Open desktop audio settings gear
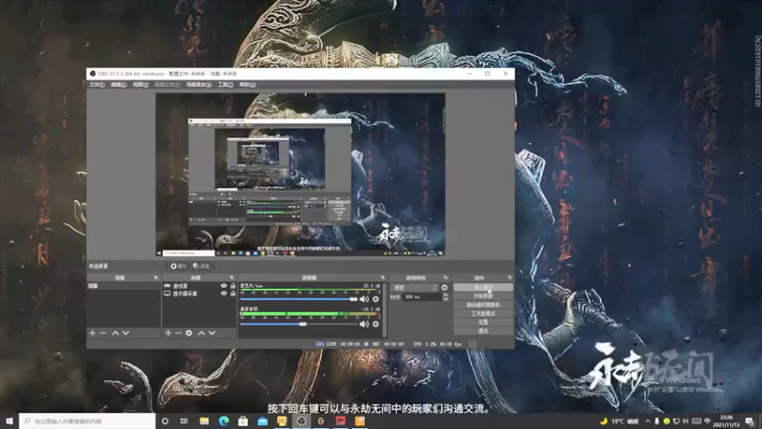Screen dimensions: 762x429 [x=375, y=324]
